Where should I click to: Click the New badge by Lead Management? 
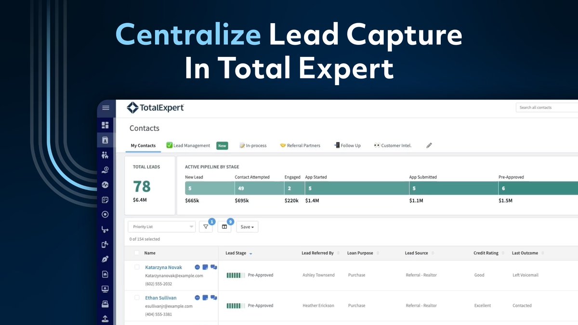coord(222,145)
